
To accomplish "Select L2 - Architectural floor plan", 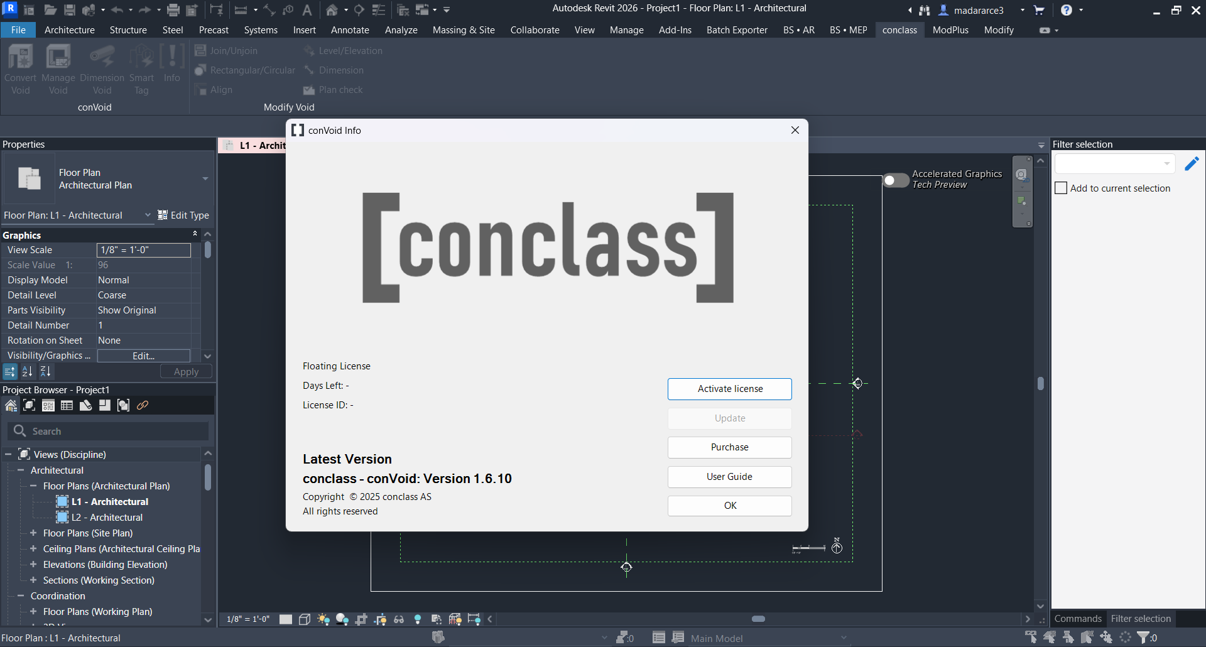I will pyautogui.click(x=107, y=518).
